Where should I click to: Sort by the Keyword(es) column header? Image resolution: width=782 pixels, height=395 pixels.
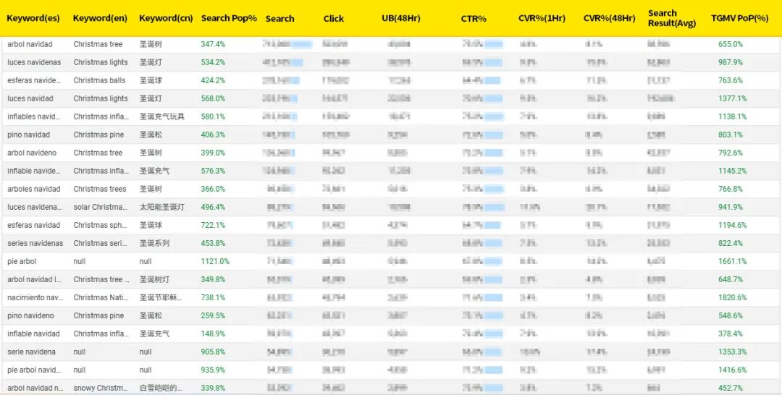coord(33,18)
